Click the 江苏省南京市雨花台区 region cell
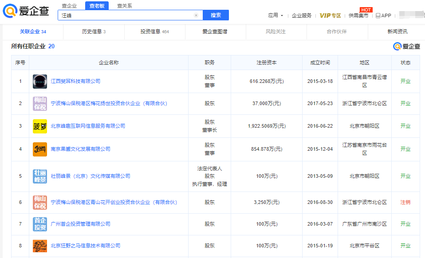The width and height of the screenshot is (425, 258). point(365,149)
